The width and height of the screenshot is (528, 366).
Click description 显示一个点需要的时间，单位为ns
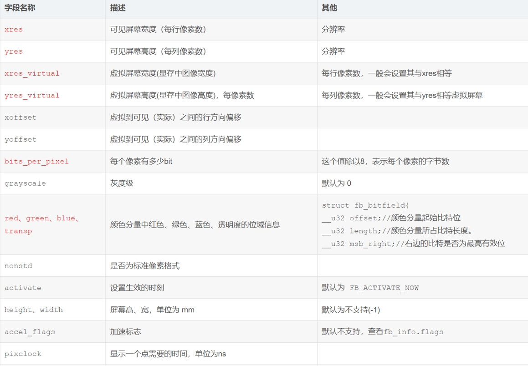(x=168, y=354)
